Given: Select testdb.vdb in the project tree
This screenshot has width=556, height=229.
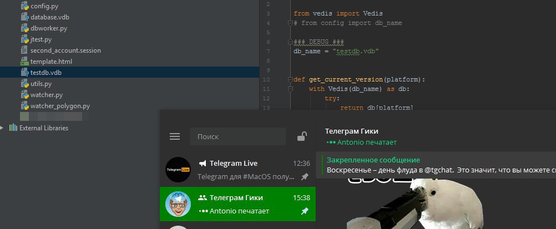Looking at the screenshot, I should click(46, 73).
